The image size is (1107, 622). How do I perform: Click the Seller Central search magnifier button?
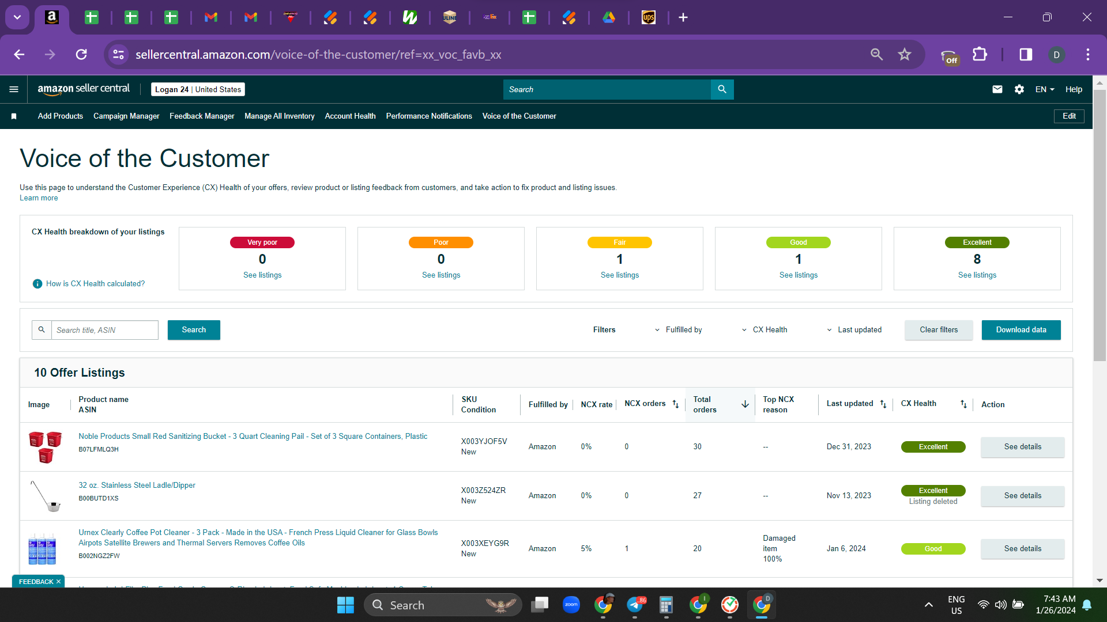(x=722, y=89)
